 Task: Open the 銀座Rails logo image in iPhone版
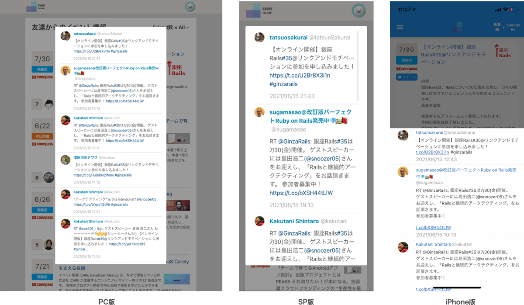point(503,51)
